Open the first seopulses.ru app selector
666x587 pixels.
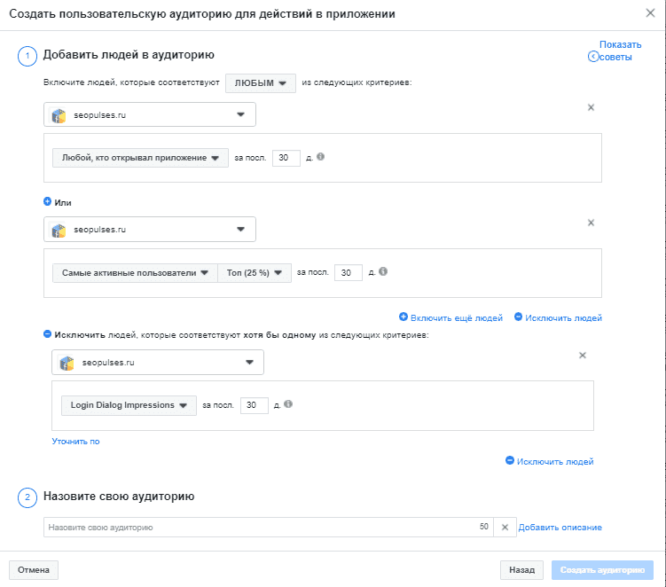point(150,114)
